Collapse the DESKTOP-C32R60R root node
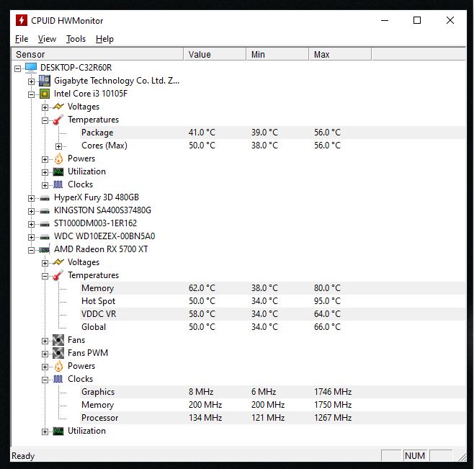 coord(18,68)
